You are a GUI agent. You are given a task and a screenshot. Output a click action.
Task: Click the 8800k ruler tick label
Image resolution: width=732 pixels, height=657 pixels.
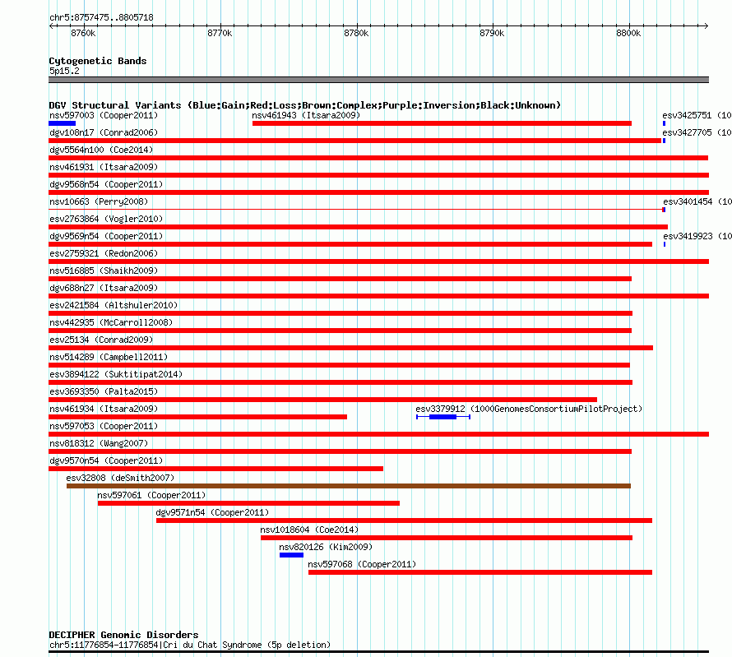coord(628,33)
